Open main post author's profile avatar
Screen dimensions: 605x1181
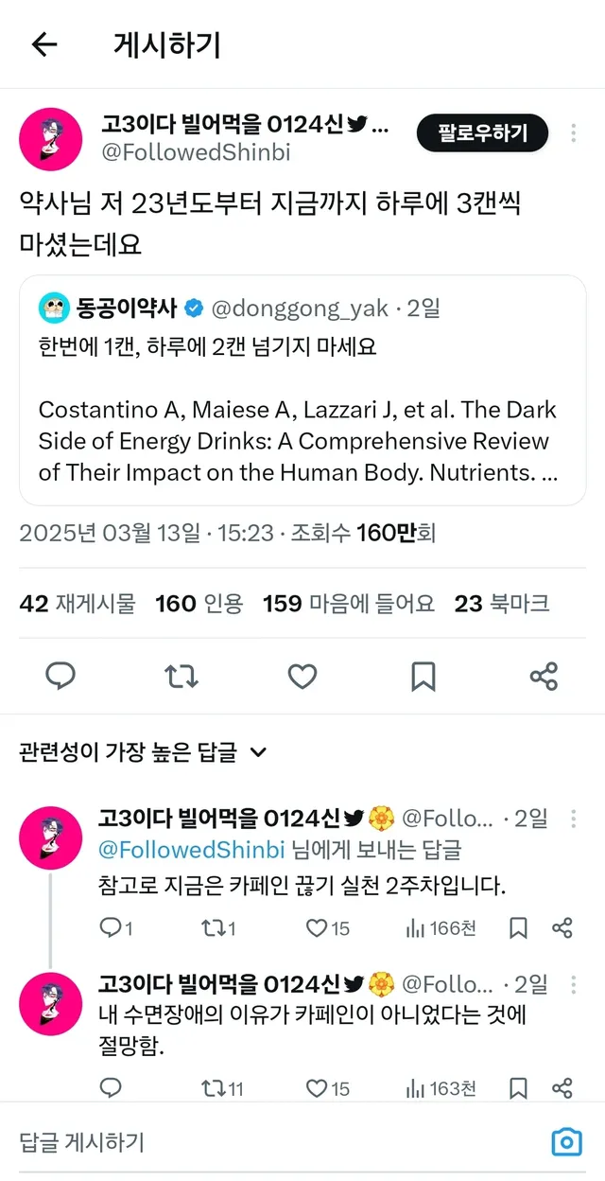click(51, 140)
